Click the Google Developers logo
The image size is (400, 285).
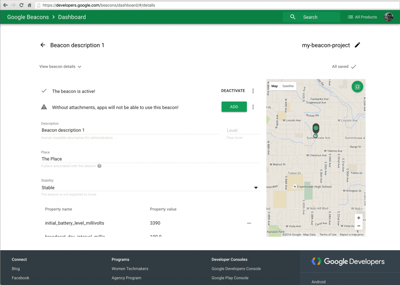[x=348, y=262]
